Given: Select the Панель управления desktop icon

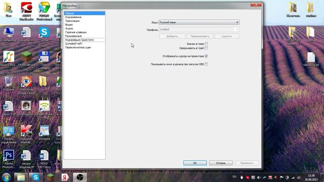Looking at the screenshot, I should pyautogui.click(x=9, y=134).
